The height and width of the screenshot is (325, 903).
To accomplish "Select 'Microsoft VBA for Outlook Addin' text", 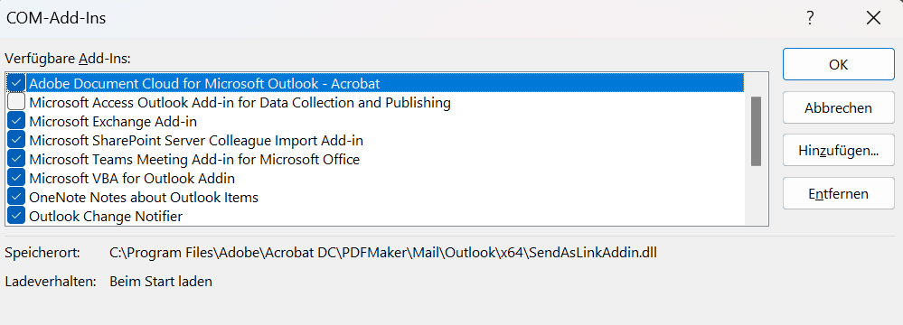I will point(132,179).
